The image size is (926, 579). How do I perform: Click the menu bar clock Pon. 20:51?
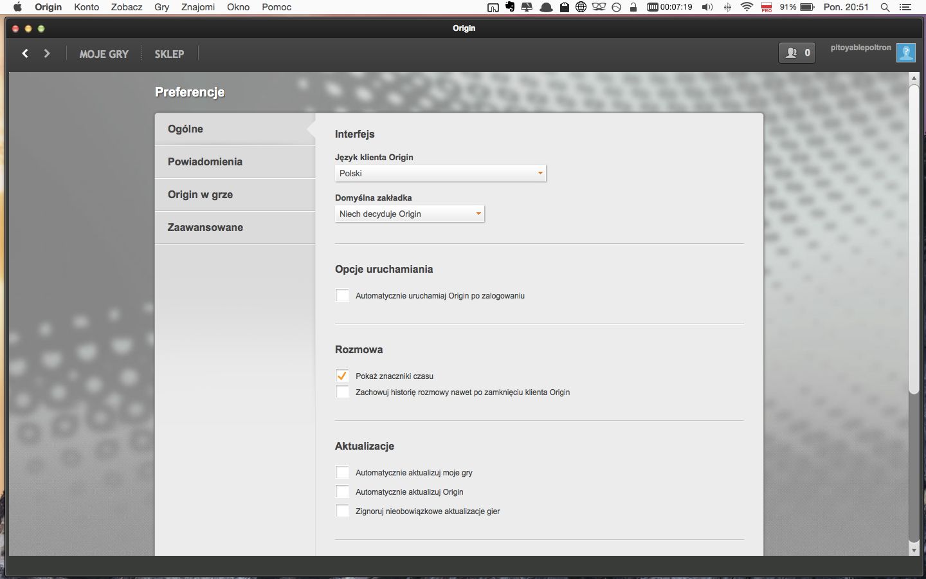coord(846,7)
